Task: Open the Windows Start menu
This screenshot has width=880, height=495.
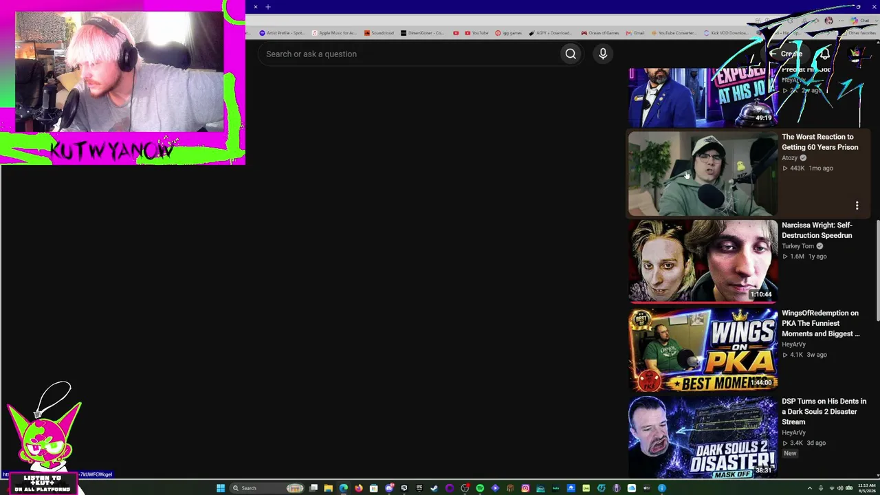Action: pyautogui.click(x=221, y=488)
